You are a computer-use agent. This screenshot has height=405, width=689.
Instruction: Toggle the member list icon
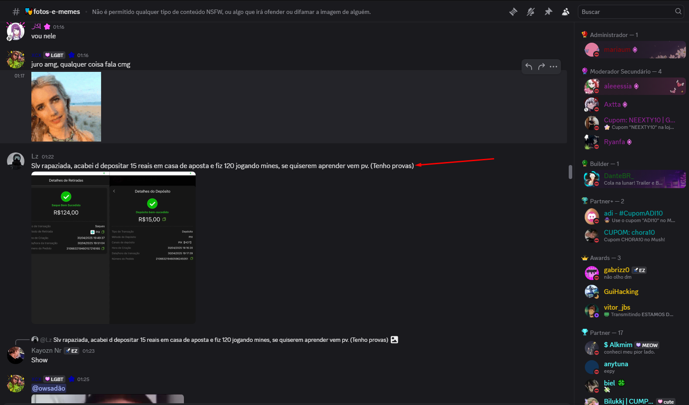coord(566,12)
